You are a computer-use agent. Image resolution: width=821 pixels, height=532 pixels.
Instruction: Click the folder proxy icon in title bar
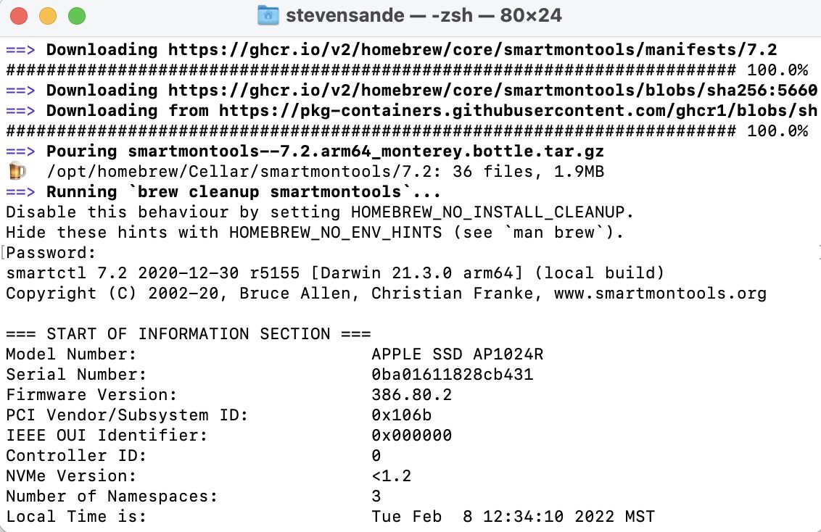click(x=268, y=15)
